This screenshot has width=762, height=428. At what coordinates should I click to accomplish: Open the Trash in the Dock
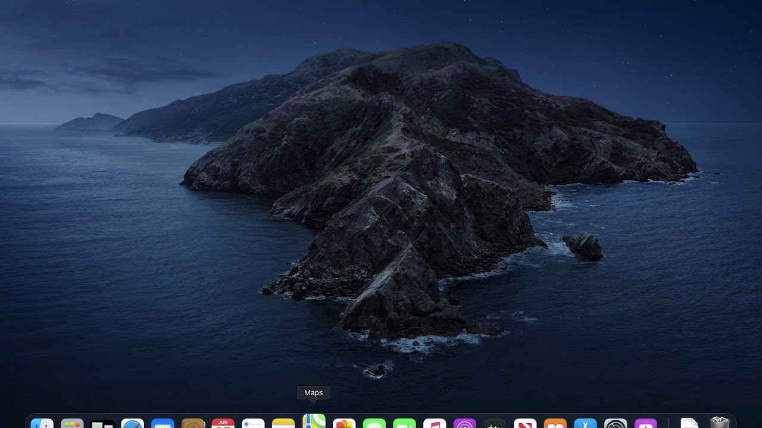coord(720,423)
